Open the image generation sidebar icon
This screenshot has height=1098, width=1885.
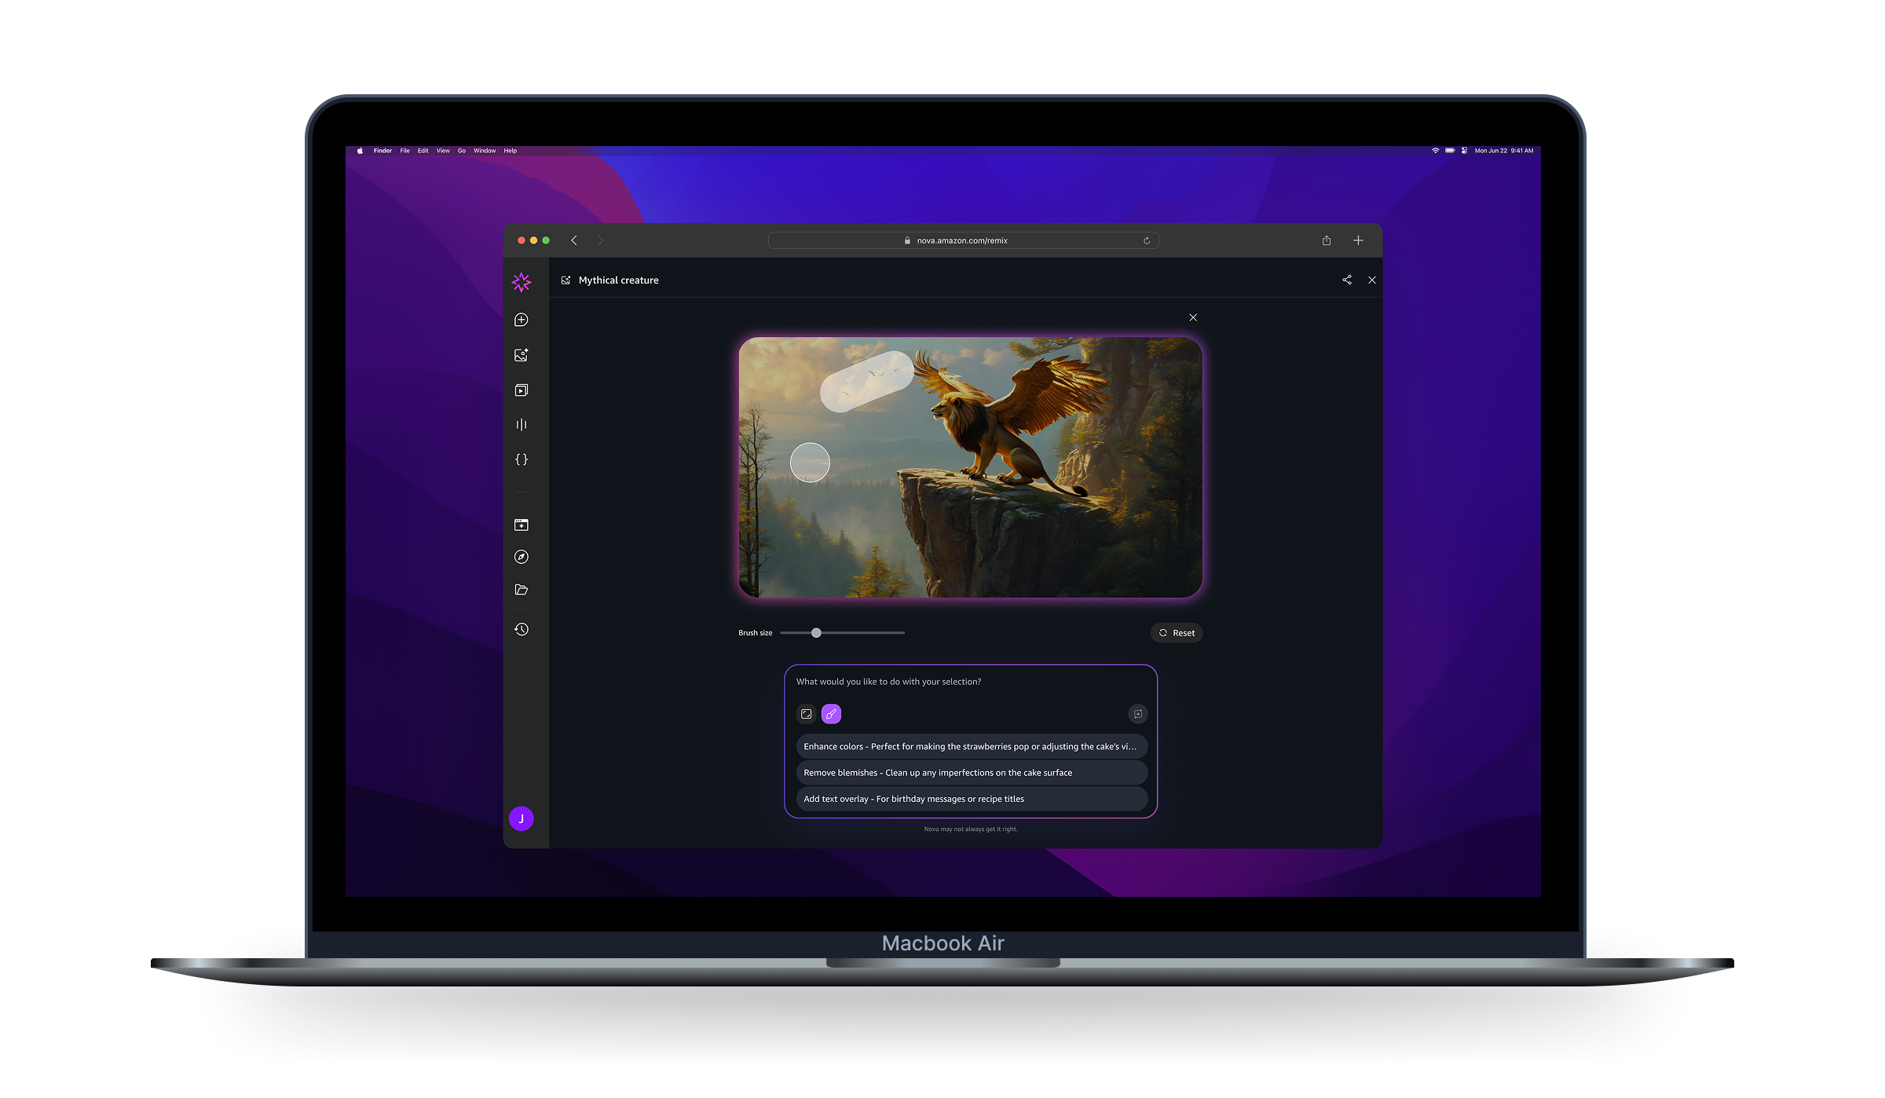pos(521,355)
